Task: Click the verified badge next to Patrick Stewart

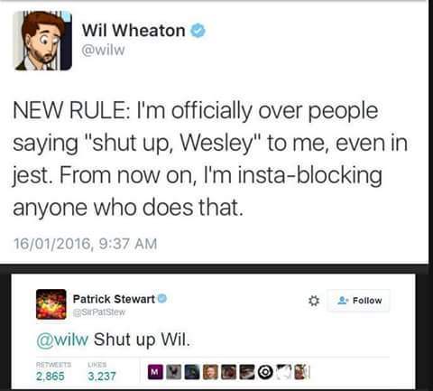Action: [162, 299]
